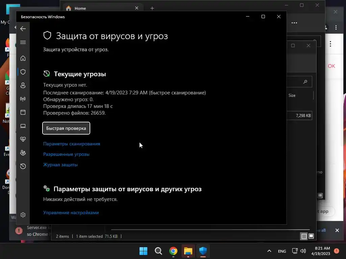Click the OK link in the Chrome page
346x259 pixels.
coord(331,66)
